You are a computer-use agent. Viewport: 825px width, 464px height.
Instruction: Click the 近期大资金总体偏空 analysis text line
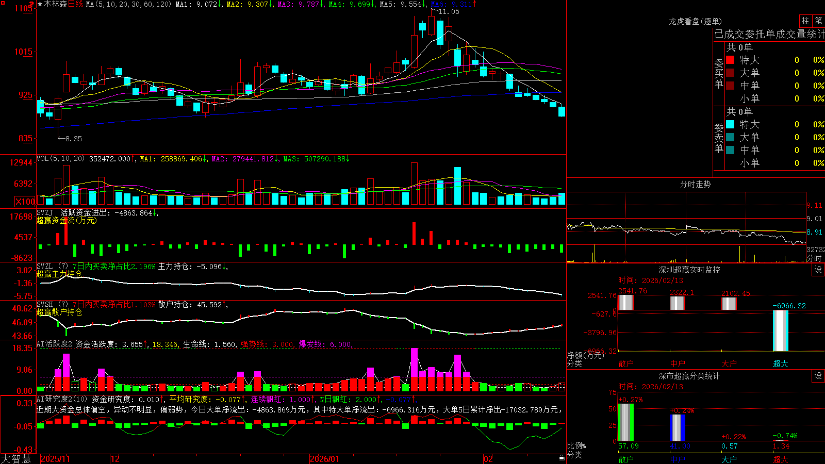(x=299, y=409)
